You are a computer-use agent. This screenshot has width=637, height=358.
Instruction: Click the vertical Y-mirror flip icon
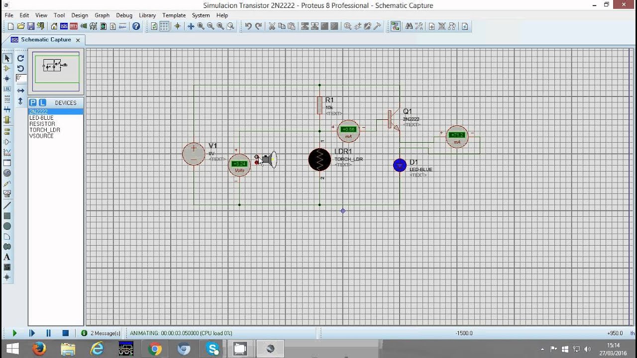click(20, 101)
